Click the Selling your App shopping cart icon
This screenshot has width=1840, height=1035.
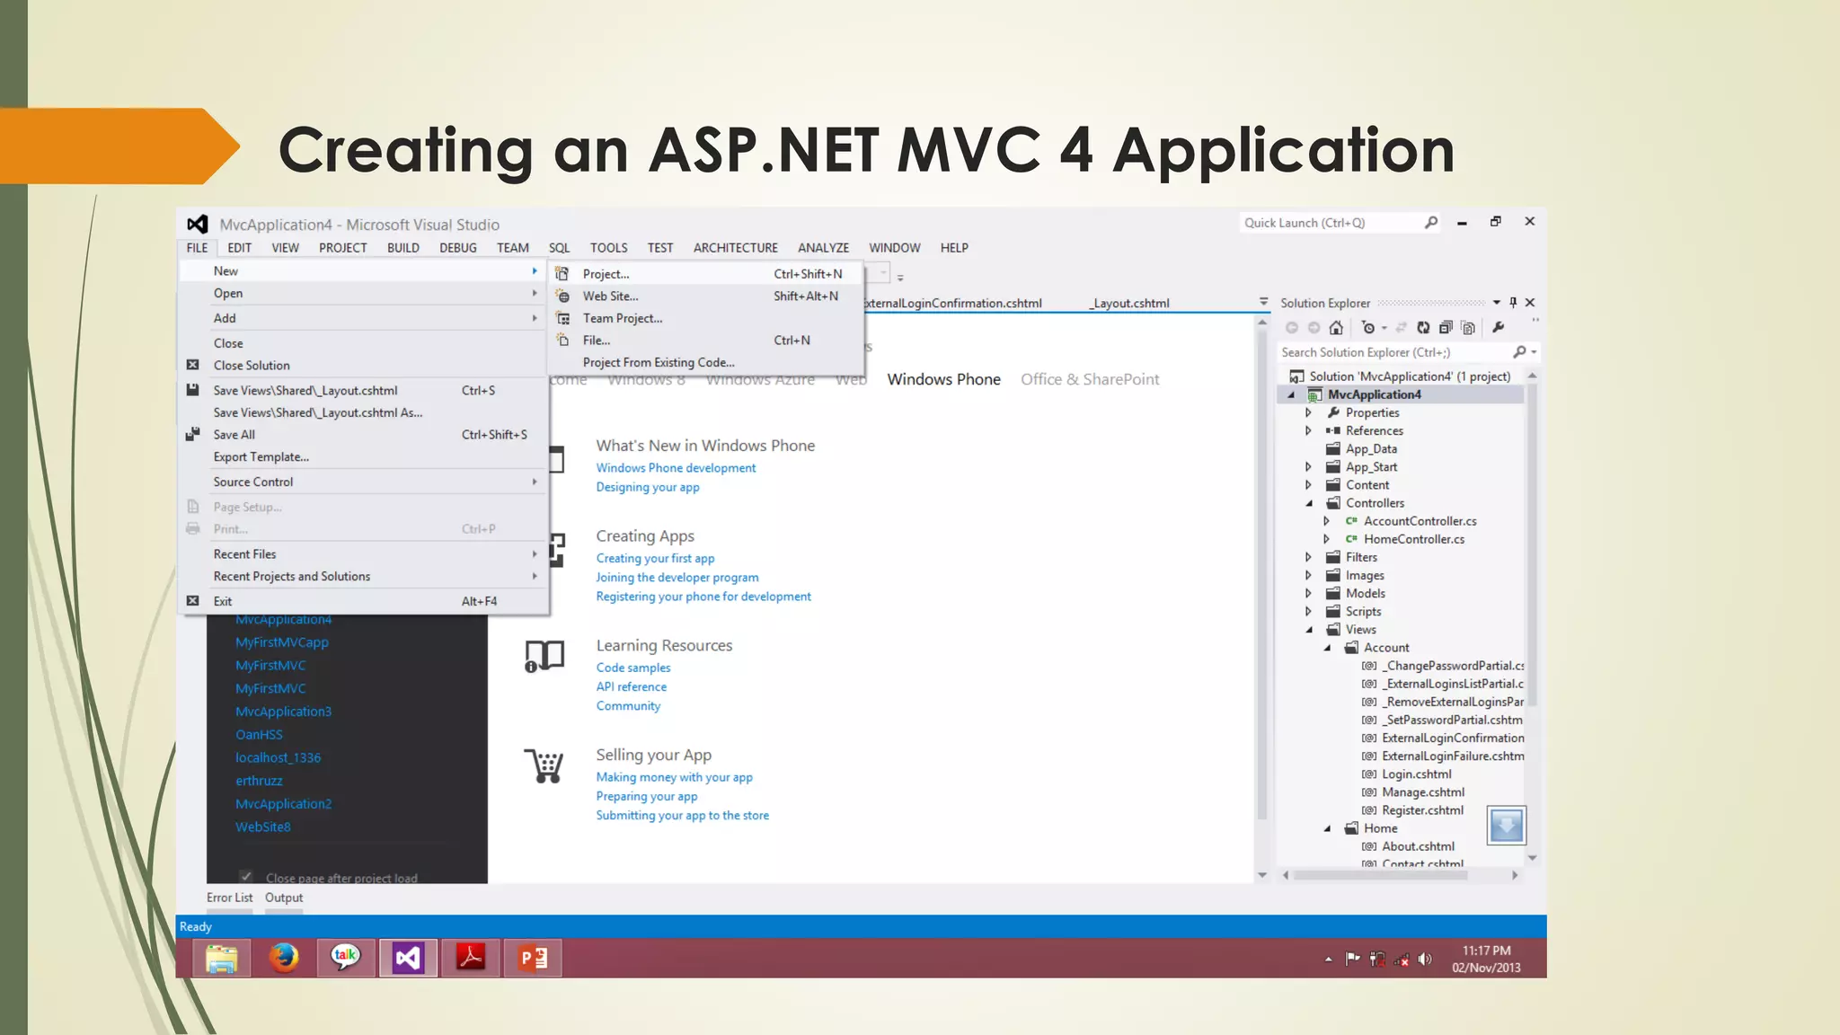pos(544,766)
